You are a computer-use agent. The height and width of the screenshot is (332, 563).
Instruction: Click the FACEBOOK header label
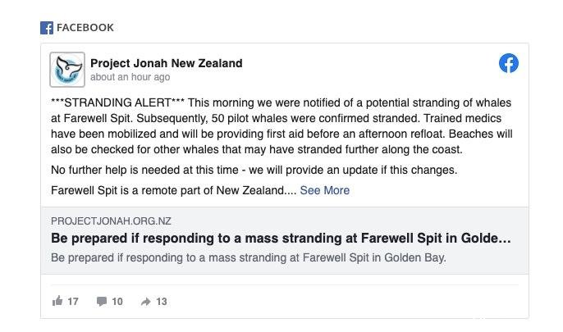click(x=85, y=28)
